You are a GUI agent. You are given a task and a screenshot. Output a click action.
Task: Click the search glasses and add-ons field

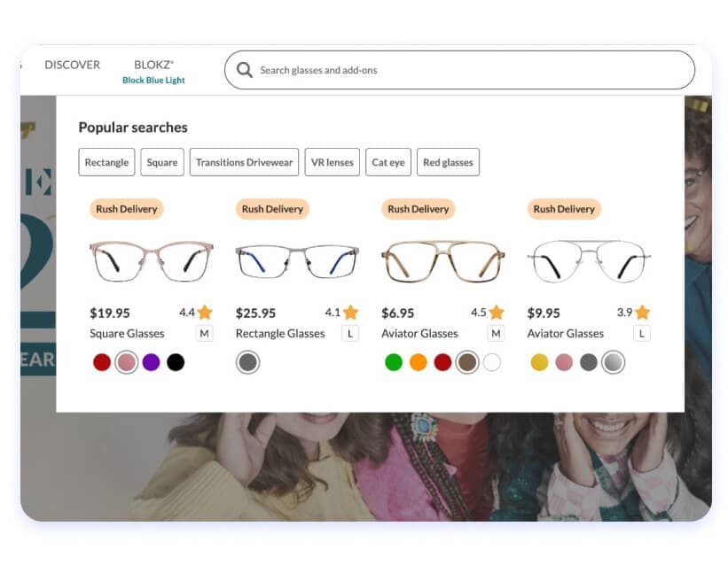(470, 70)
